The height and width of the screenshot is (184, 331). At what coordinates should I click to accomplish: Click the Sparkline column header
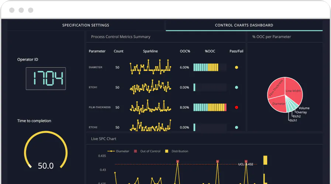[150, 51]
